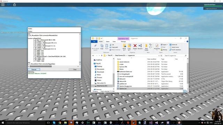Open the File tab in Explorer
Viewport: 223px width, 125px height.
click(94, 42)
